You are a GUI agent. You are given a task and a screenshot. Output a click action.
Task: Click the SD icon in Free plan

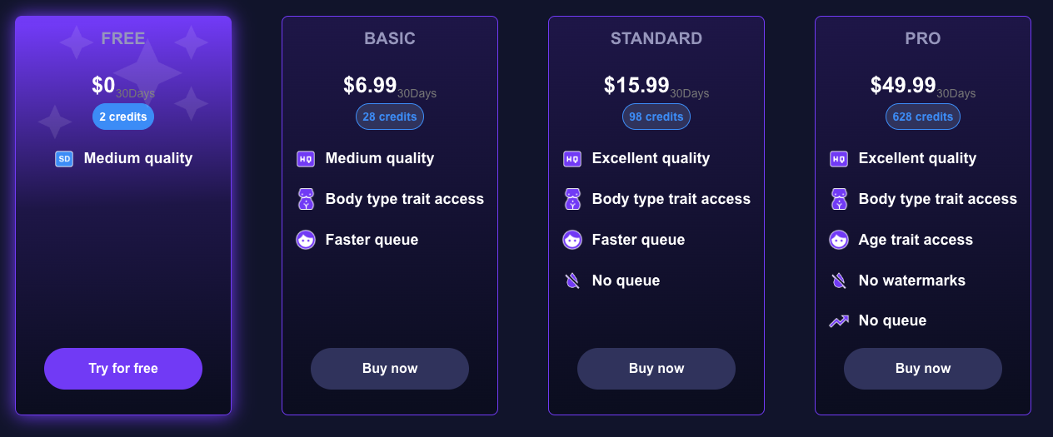pos(64,159)
